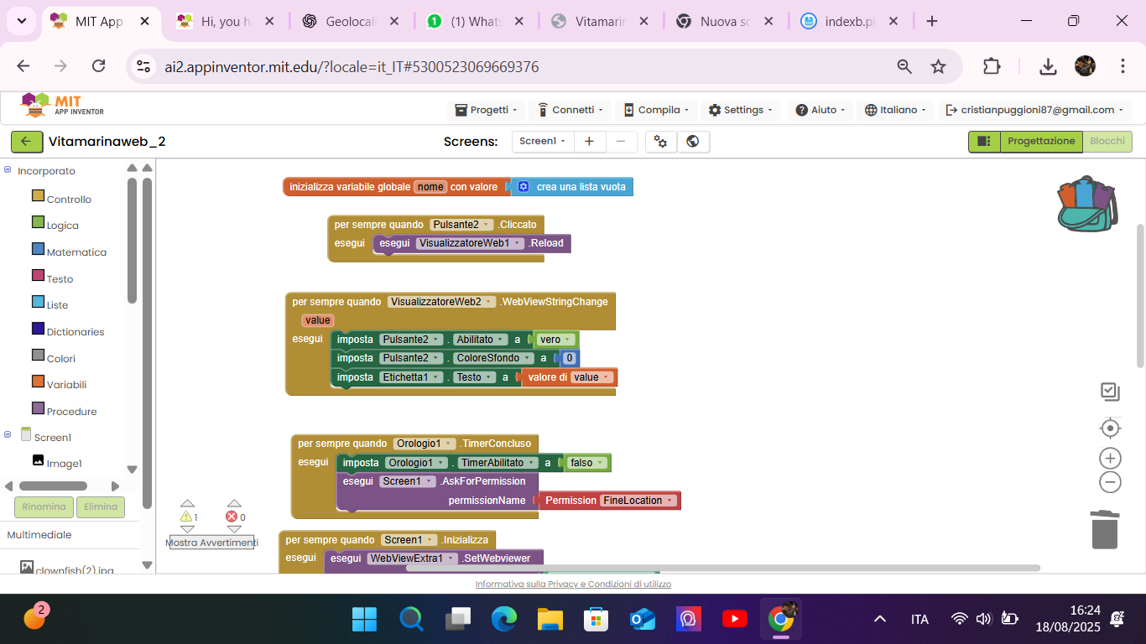
Task: Click the green back arrow button
Action: tap(26, 142)
